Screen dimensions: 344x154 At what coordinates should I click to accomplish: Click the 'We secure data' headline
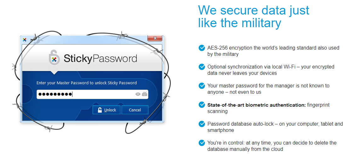coord(254,16)
